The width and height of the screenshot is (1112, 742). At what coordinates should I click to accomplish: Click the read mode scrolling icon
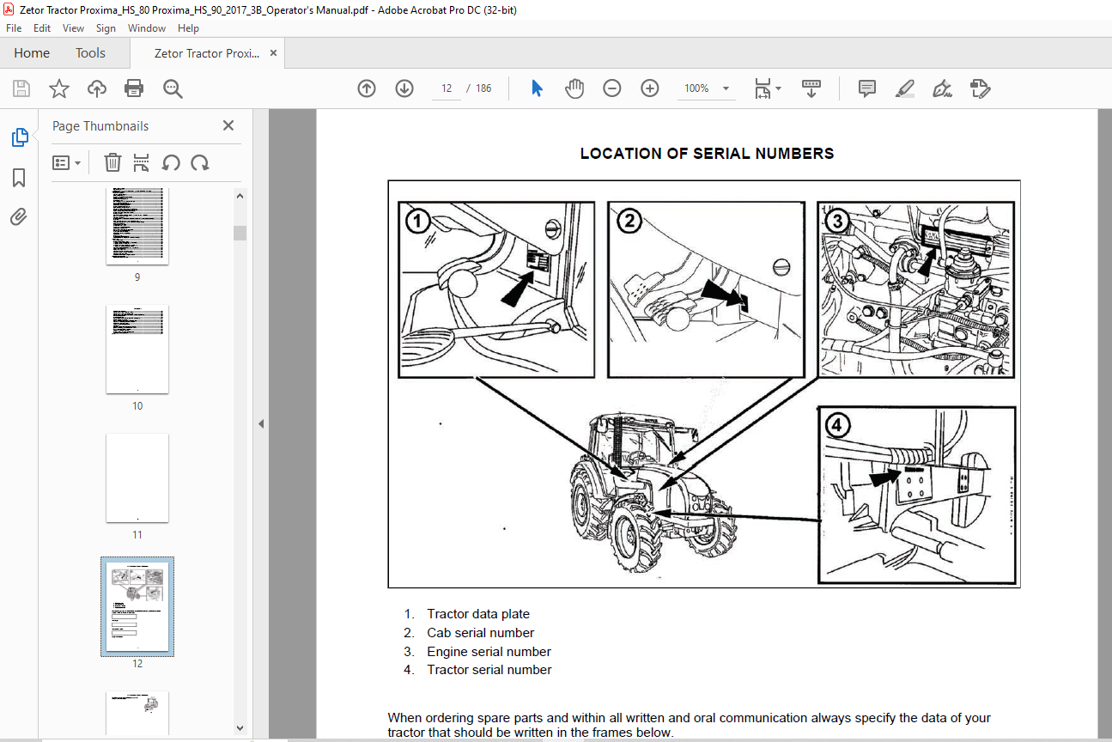pos(811,88)
